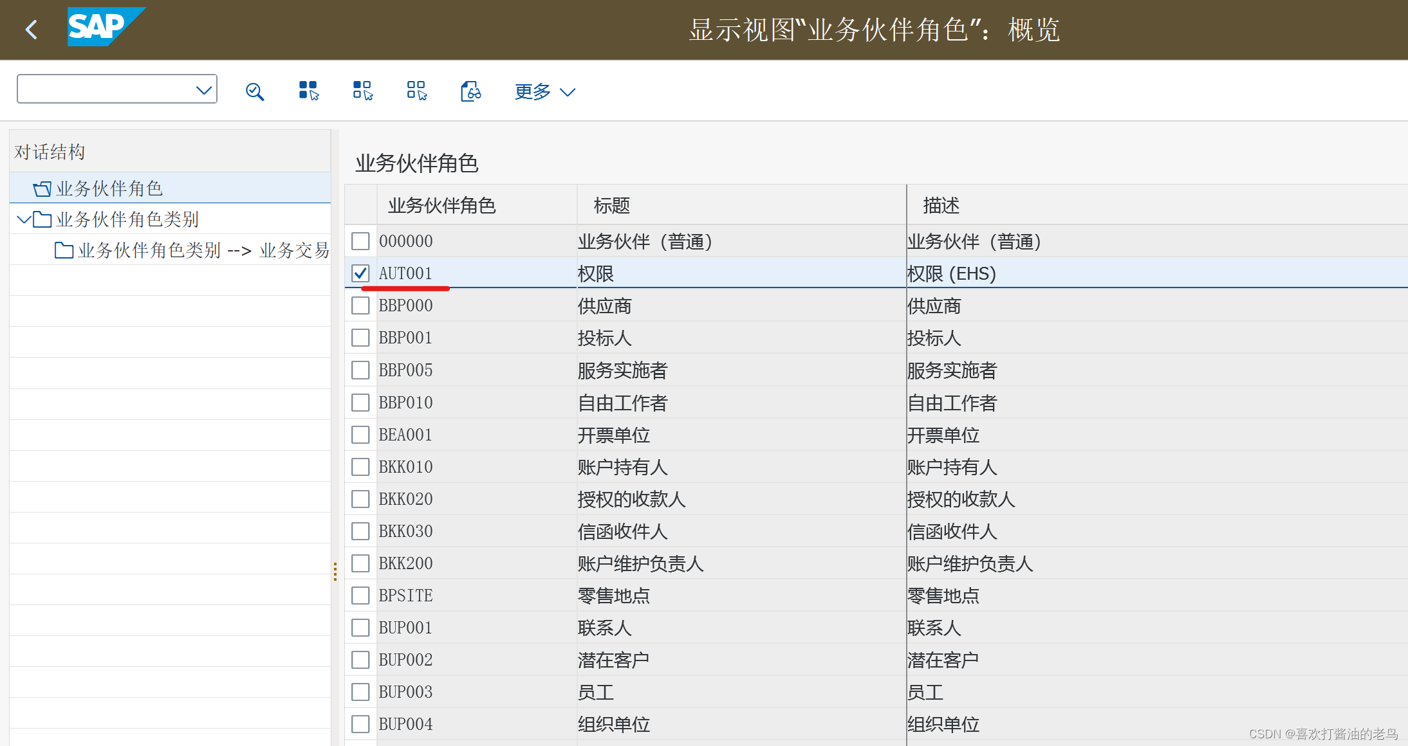Select the 业务伙伴角色 node in dialog structure
1408x746 pixels.
click(x=109, y=188)
